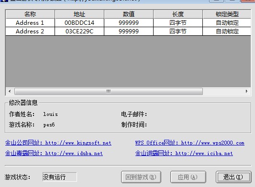The image size is (255, 187).
Task: Click 四字节 length cell in Address 2 row
Action: click(x=178, y=31)
